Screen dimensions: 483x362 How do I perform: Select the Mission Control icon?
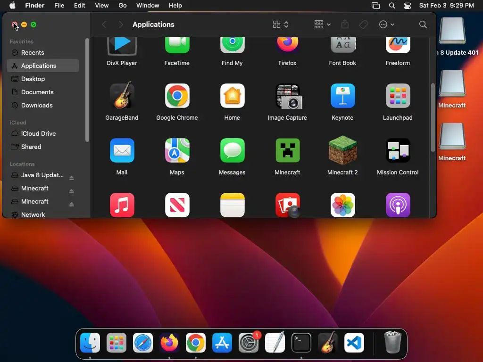398,150
